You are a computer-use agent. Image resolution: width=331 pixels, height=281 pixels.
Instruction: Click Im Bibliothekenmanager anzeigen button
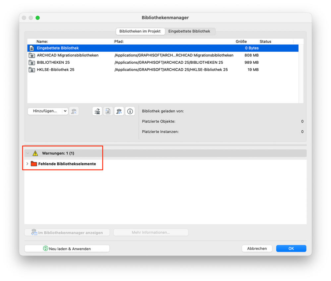67,233
